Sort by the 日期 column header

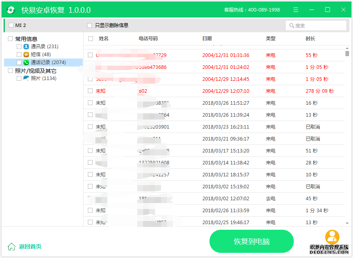coord(207,39)
